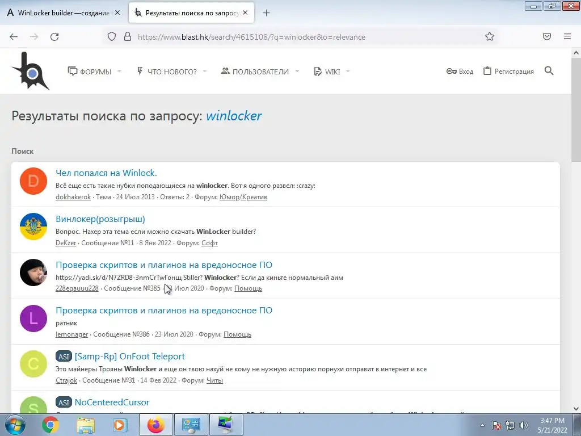Open Action Center flag icon
The image size is (581, 436).
coord(496,426)
